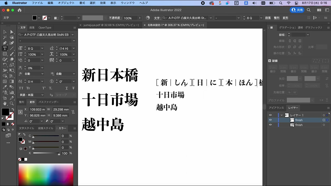Click the 共有 share button

point(297,10)
